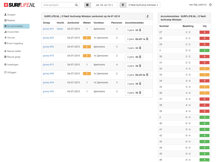The width and height of the screenshot is (216, 162).
Task: Open groep #56 link
Action: pyautogui.click(x=48, y=38)
